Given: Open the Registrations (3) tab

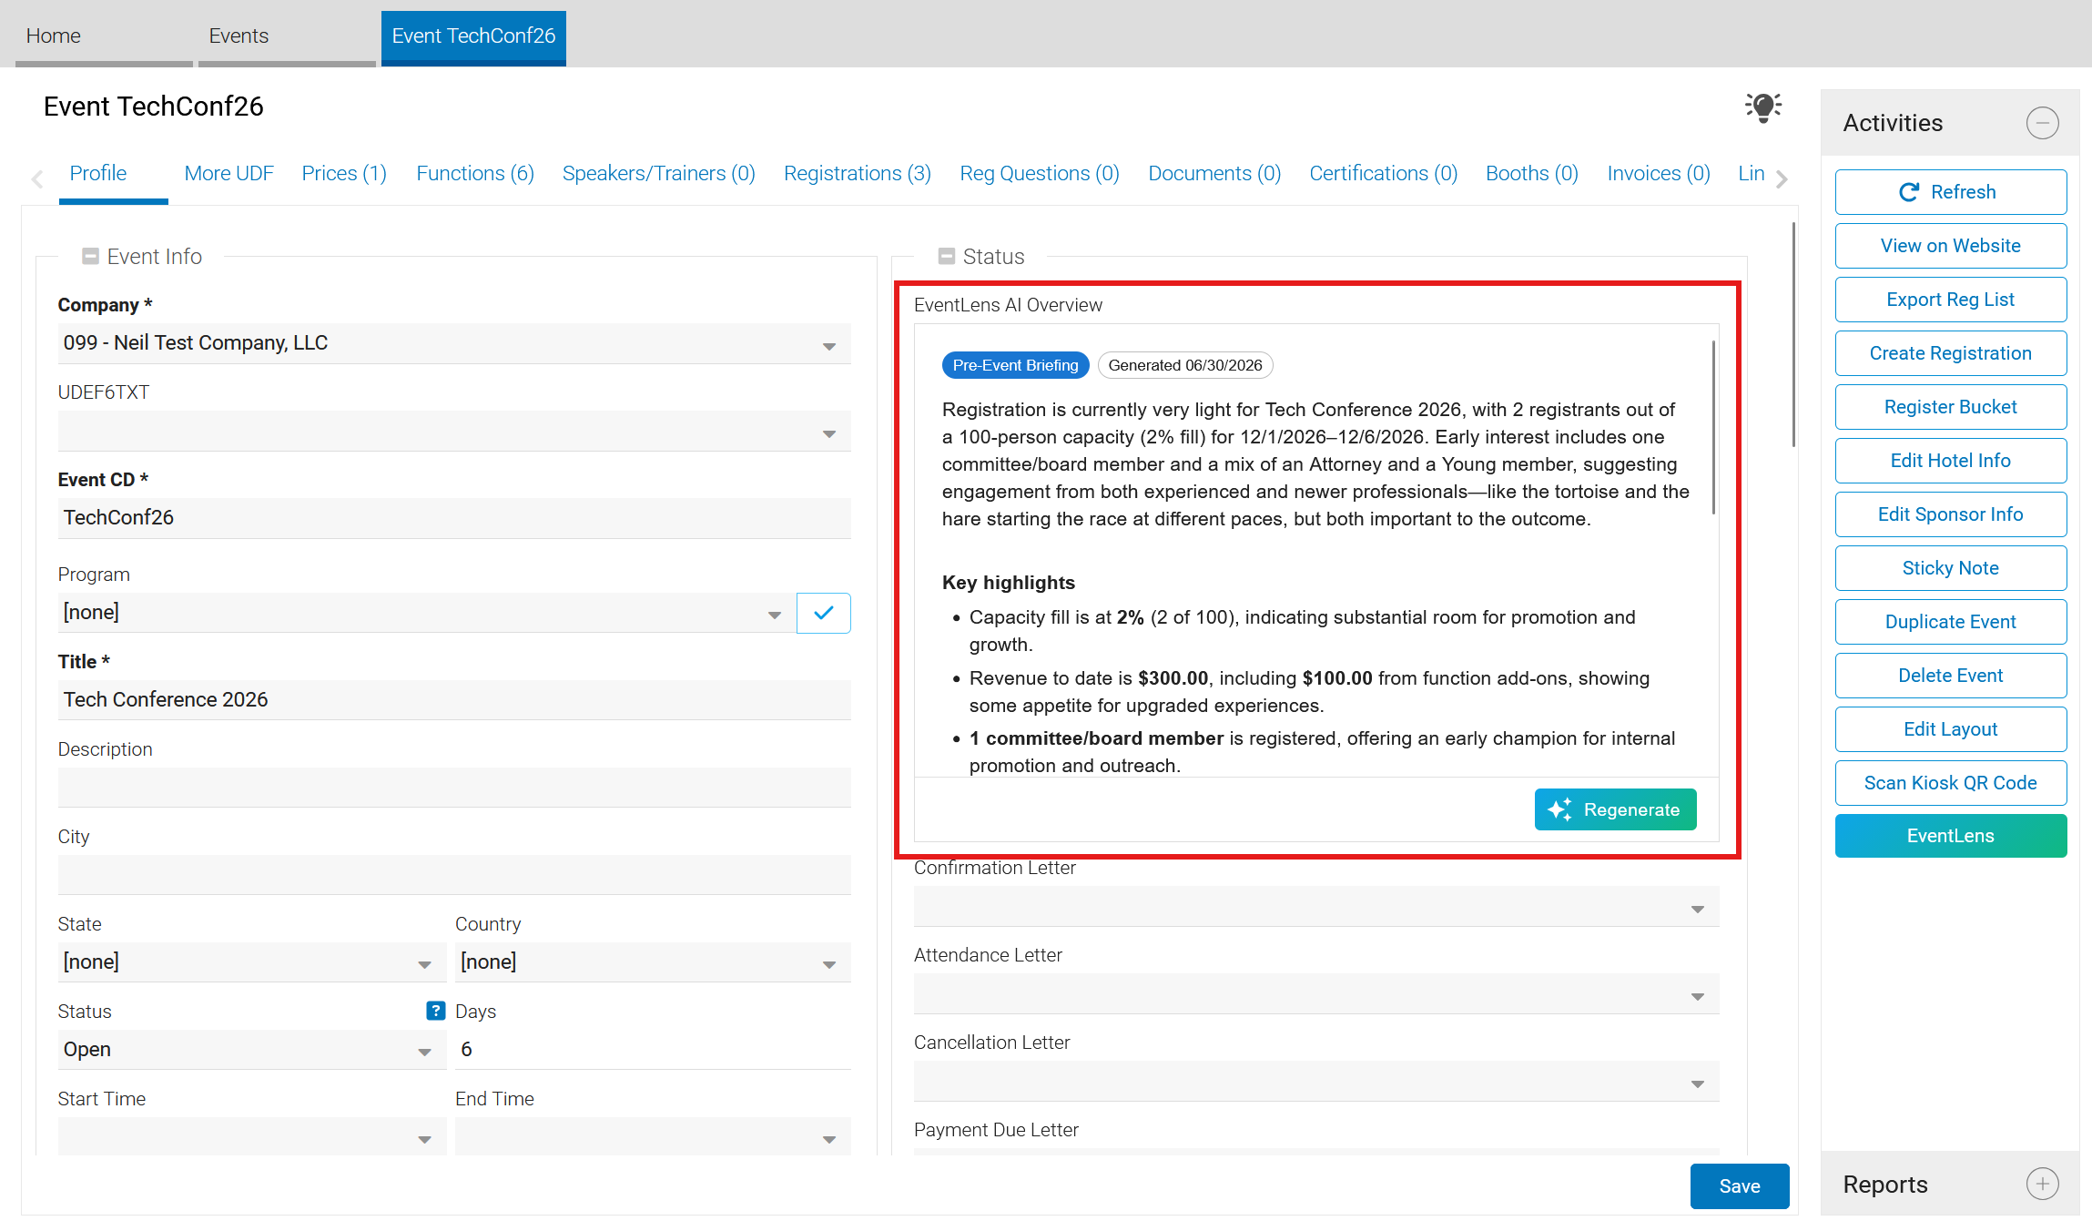Looking at the screenshot, I should (x=858, y=173).
